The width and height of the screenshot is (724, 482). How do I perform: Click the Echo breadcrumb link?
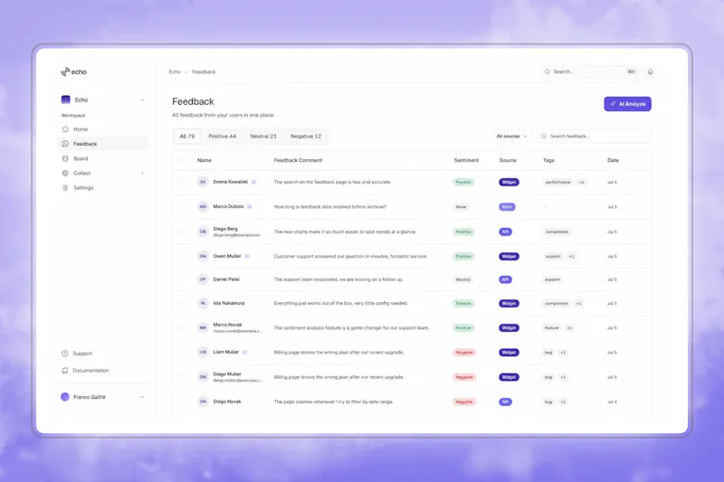[175, 71]
